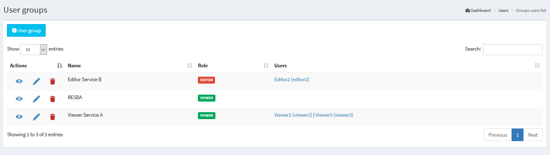Focus the Search input field
Image resolution: width=550 pixels, height=155 pixels.
pos(512,49)
